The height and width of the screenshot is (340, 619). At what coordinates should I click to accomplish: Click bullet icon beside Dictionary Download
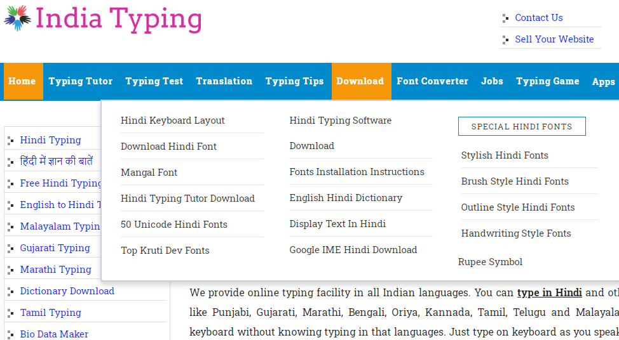11,292
